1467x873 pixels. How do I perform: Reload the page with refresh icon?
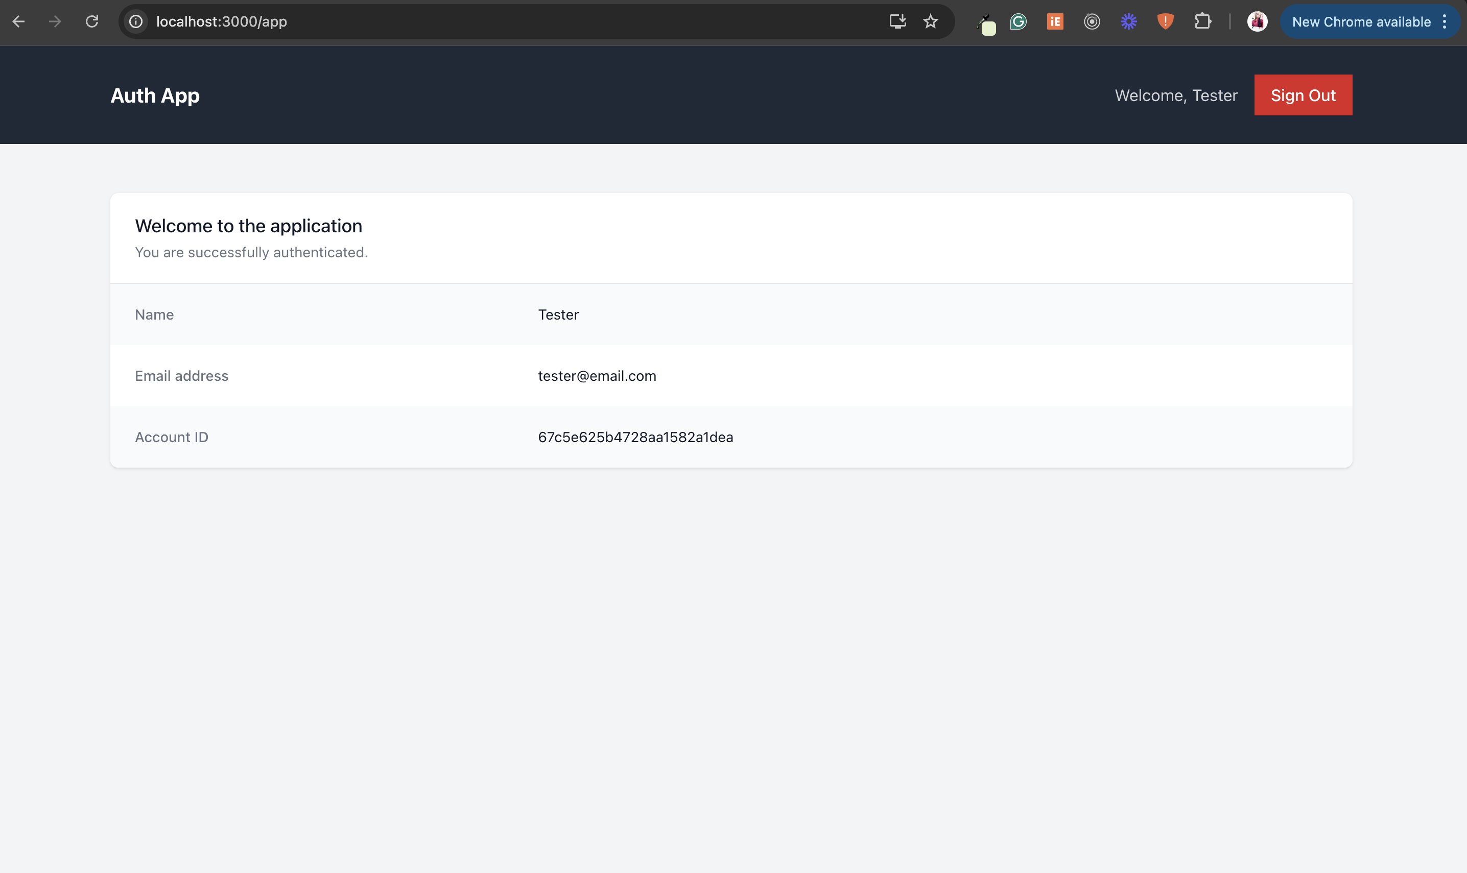pos(92,22)
